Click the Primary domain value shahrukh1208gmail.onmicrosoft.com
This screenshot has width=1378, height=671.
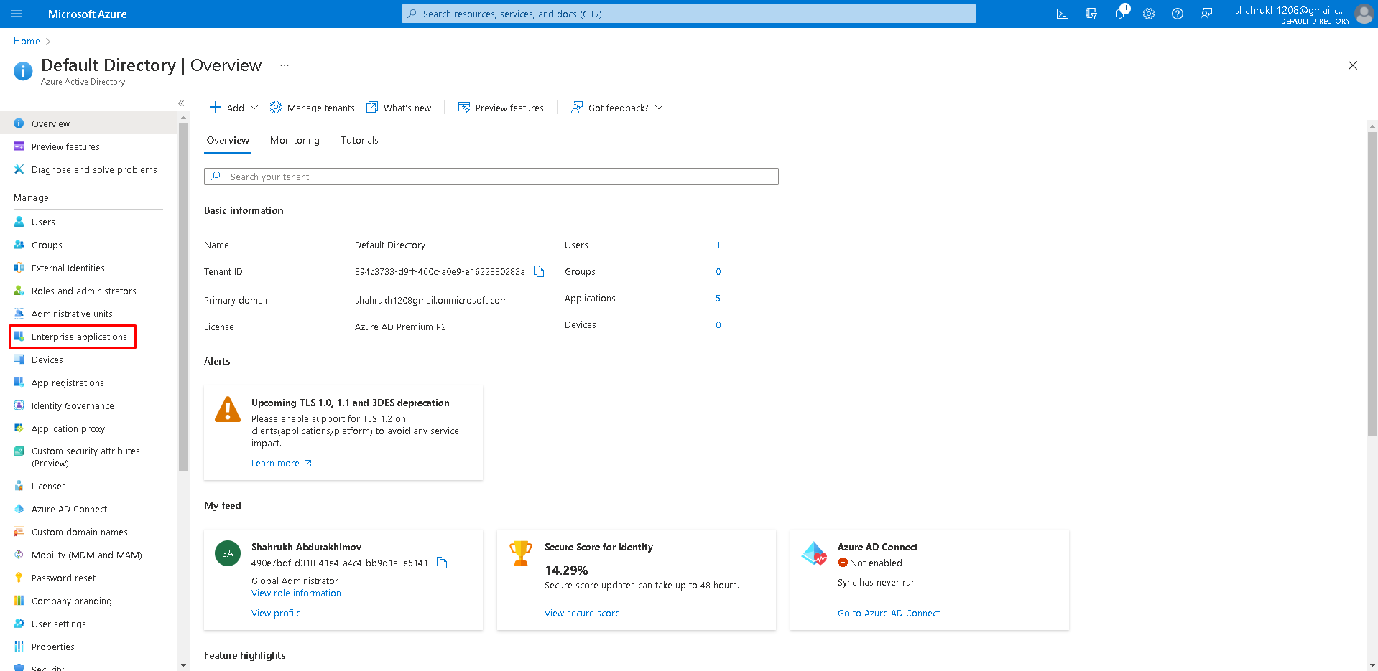point(431,300)
